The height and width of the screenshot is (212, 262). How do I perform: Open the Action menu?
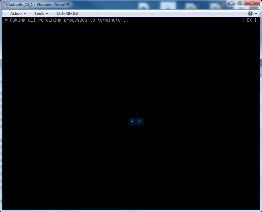(x=18, y=13)
